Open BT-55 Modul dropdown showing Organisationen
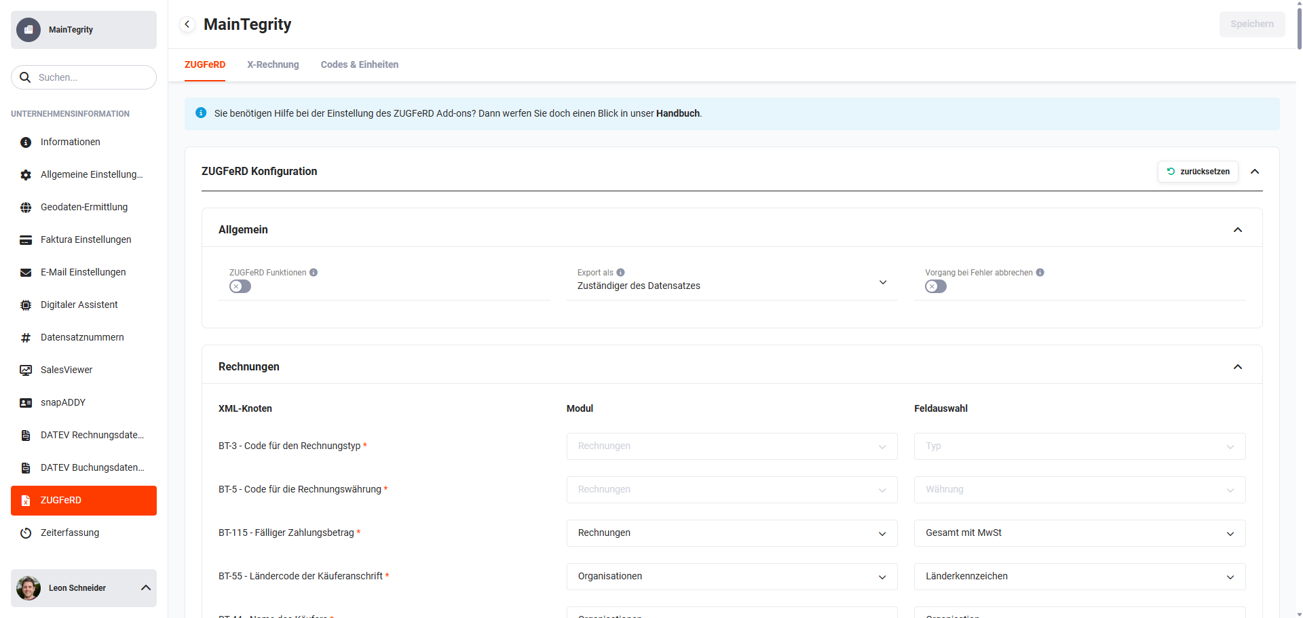 click(732, 577)
